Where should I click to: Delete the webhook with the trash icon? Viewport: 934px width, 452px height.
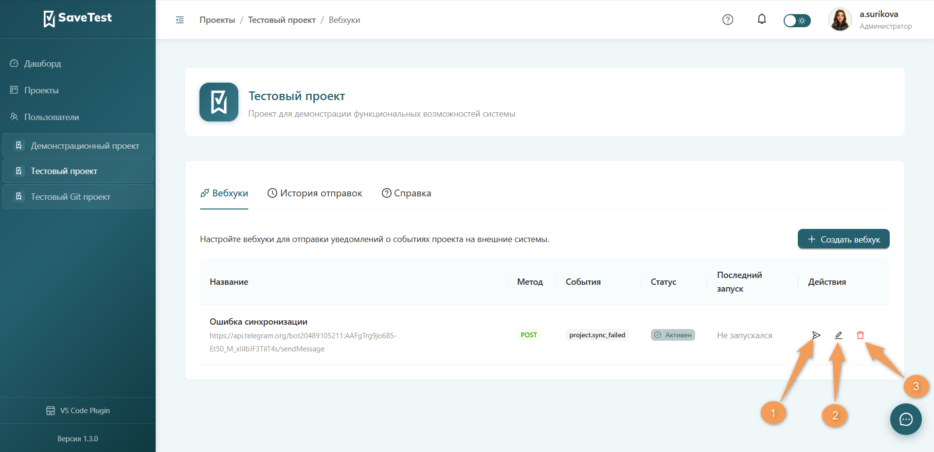coord(860,335)
